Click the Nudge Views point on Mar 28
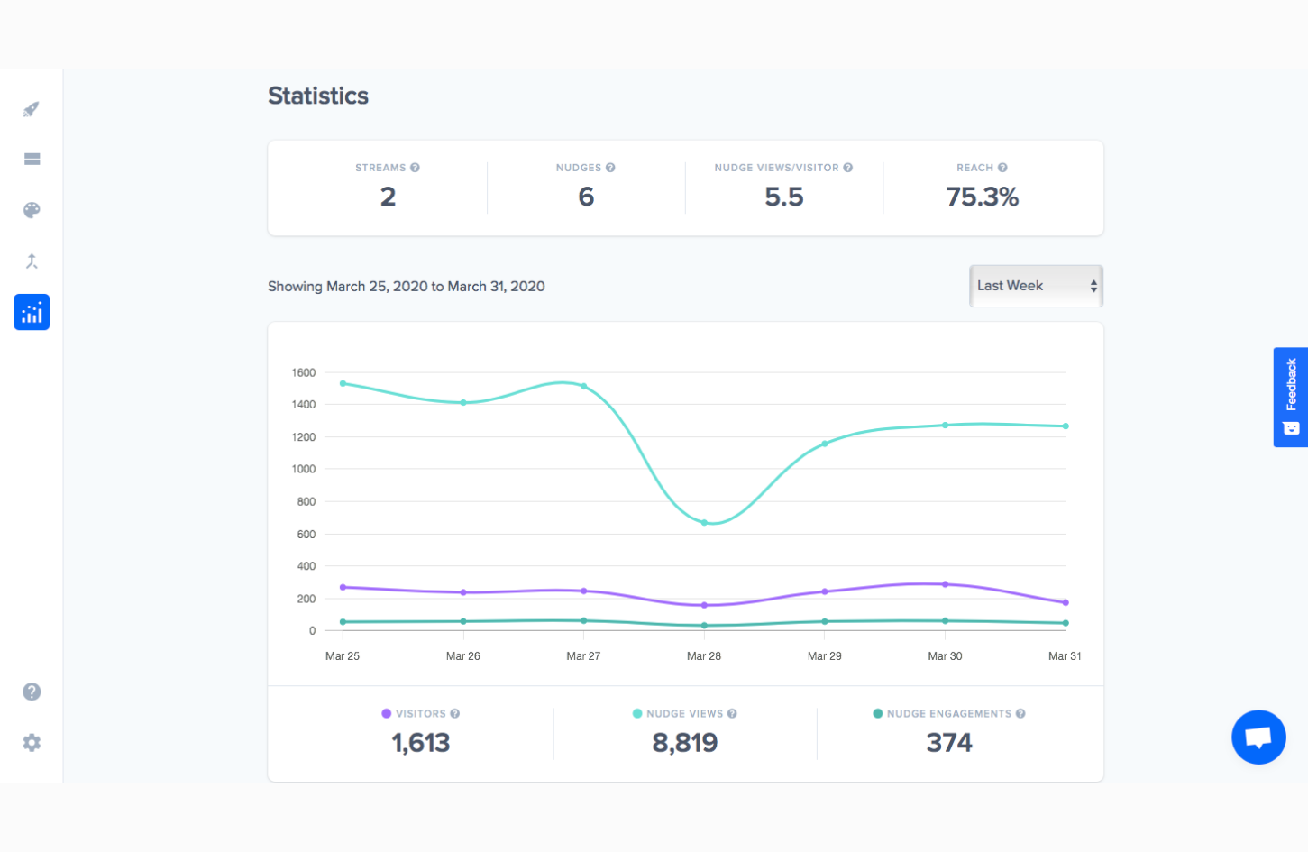This screenshot has width=1308, height=852. coord(704,523)
